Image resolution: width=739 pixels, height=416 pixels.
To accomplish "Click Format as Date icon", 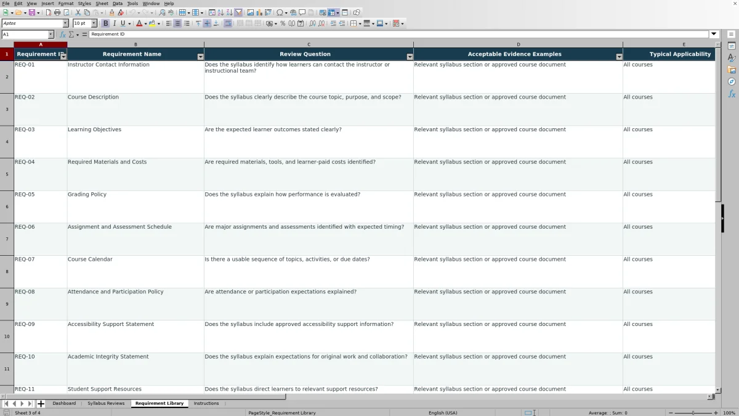I will (x=301, y=23).
